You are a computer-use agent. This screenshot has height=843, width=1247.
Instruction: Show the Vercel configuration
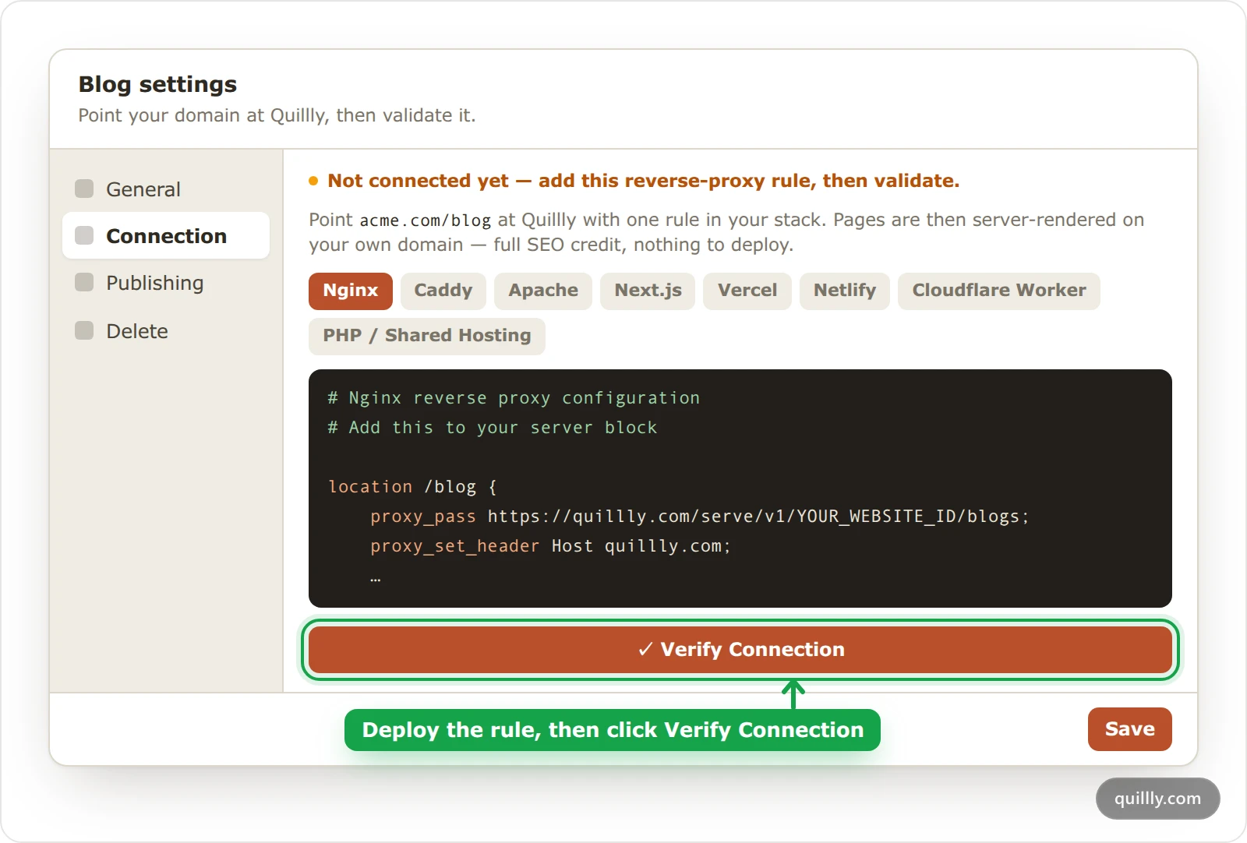(747, 291)
